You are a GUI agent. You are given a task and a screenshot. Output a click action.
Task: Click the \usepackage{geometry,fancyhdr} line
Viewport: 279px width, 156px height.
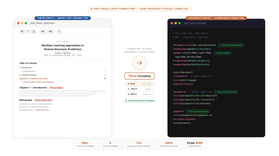tap(192, 49)
